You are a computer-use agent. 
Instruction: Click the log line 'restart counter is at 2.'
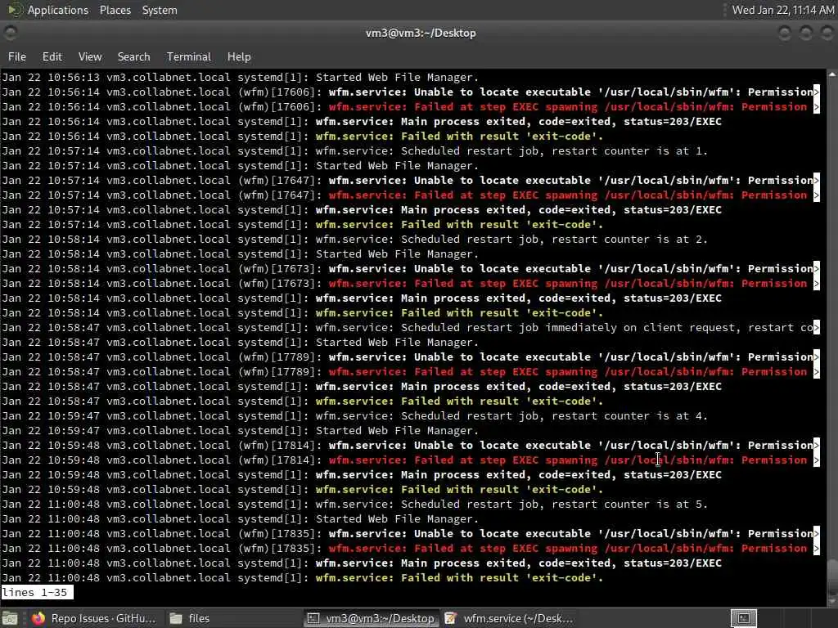[354, 240]
